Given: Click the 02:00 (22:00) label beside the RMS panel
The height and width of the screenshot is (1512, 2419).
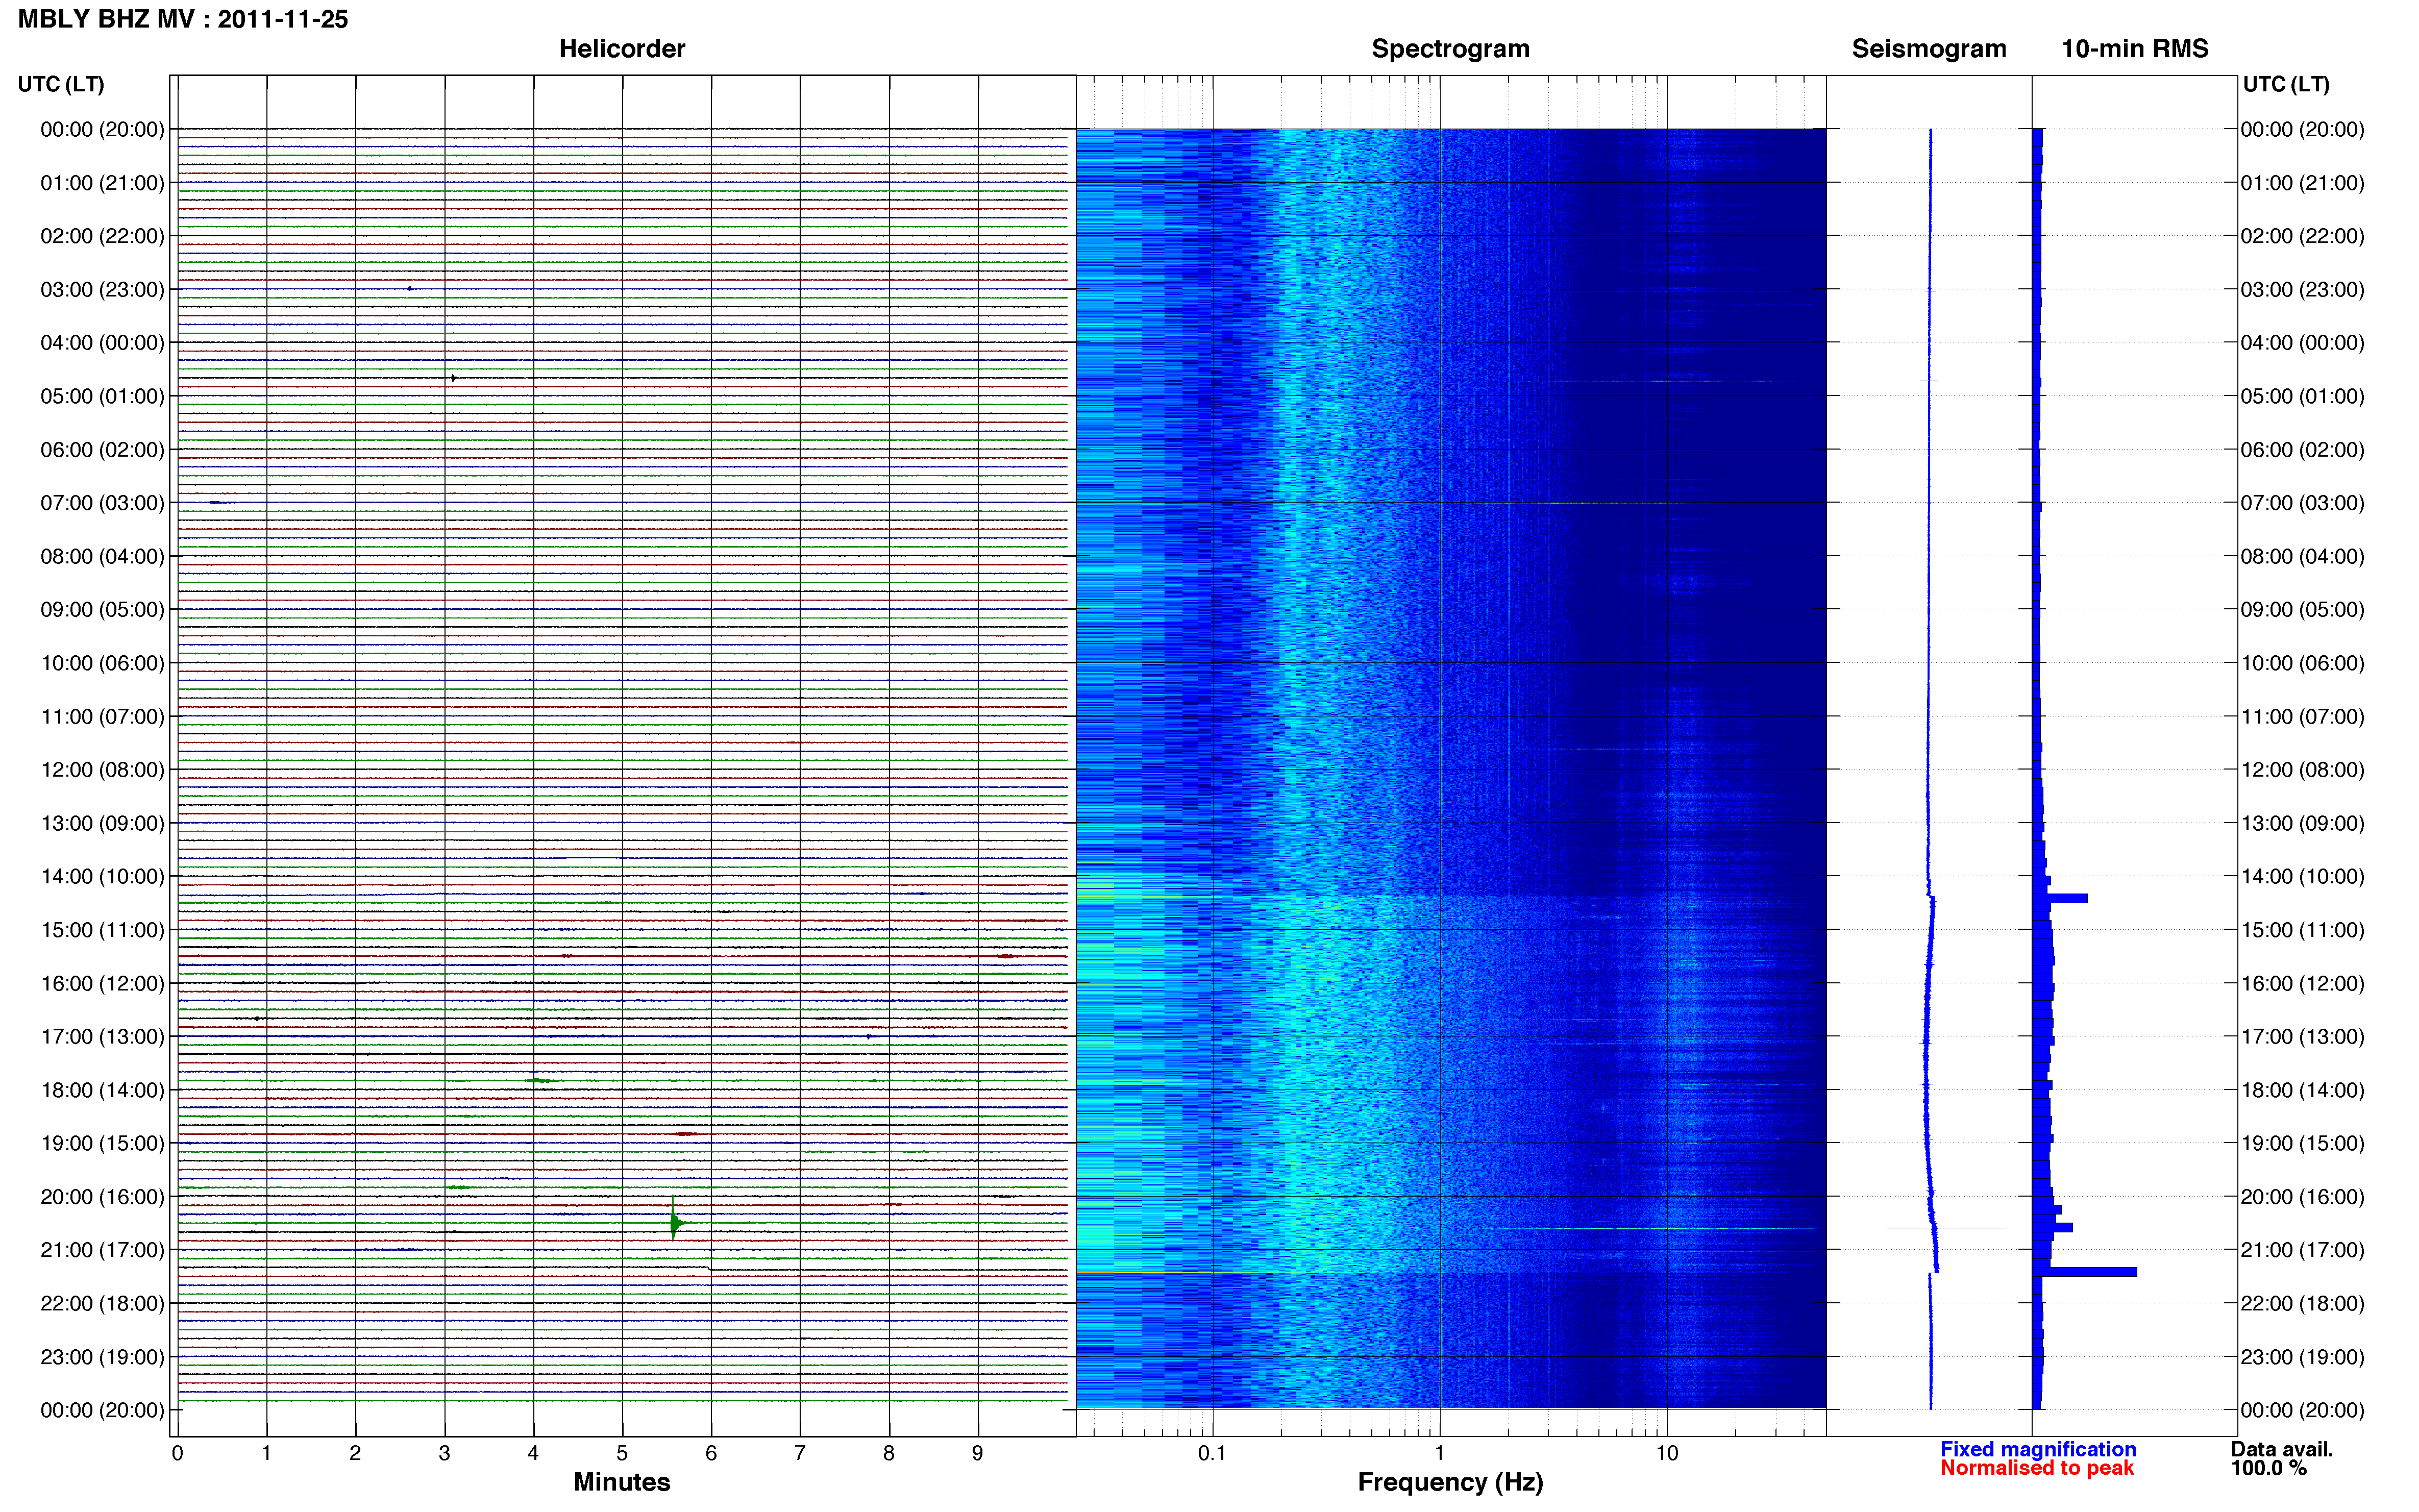Looking at the screenshot, I should pyautogui.click(x=2302, y=236).
